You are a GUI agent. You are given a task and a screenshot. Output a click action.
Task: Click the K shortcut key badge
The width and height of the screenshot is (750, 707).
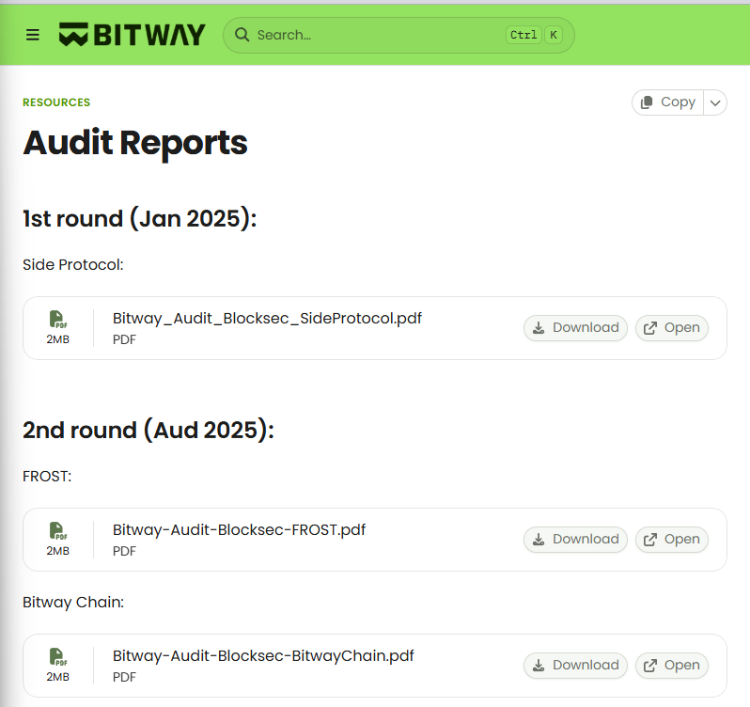pos(554,35)
